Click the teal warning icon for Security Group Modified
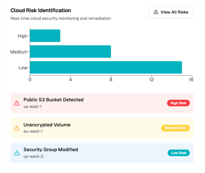The height and width of the screenshot is (173, 205). (x=17, y=153)
